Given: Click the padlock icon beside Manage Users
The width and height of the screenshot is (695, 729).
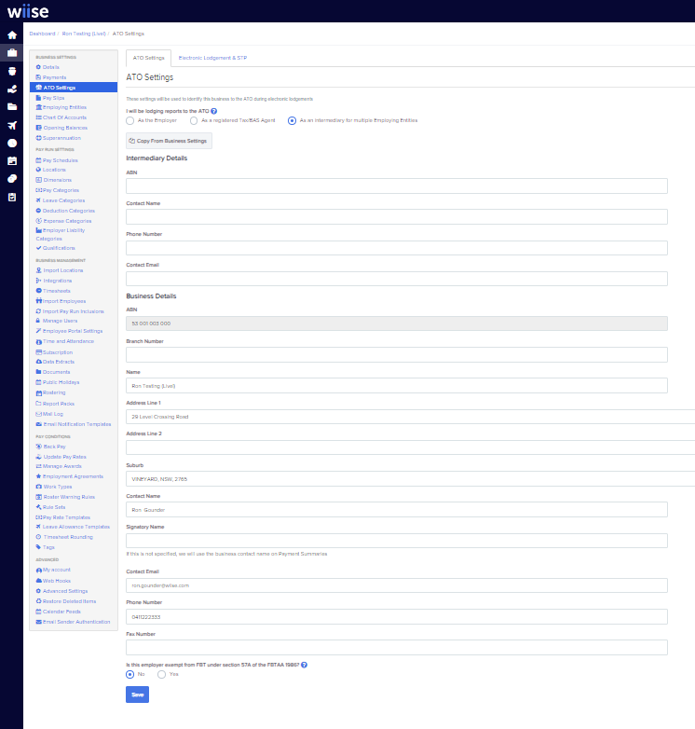Looking at the screenshot, I should 38,321.
